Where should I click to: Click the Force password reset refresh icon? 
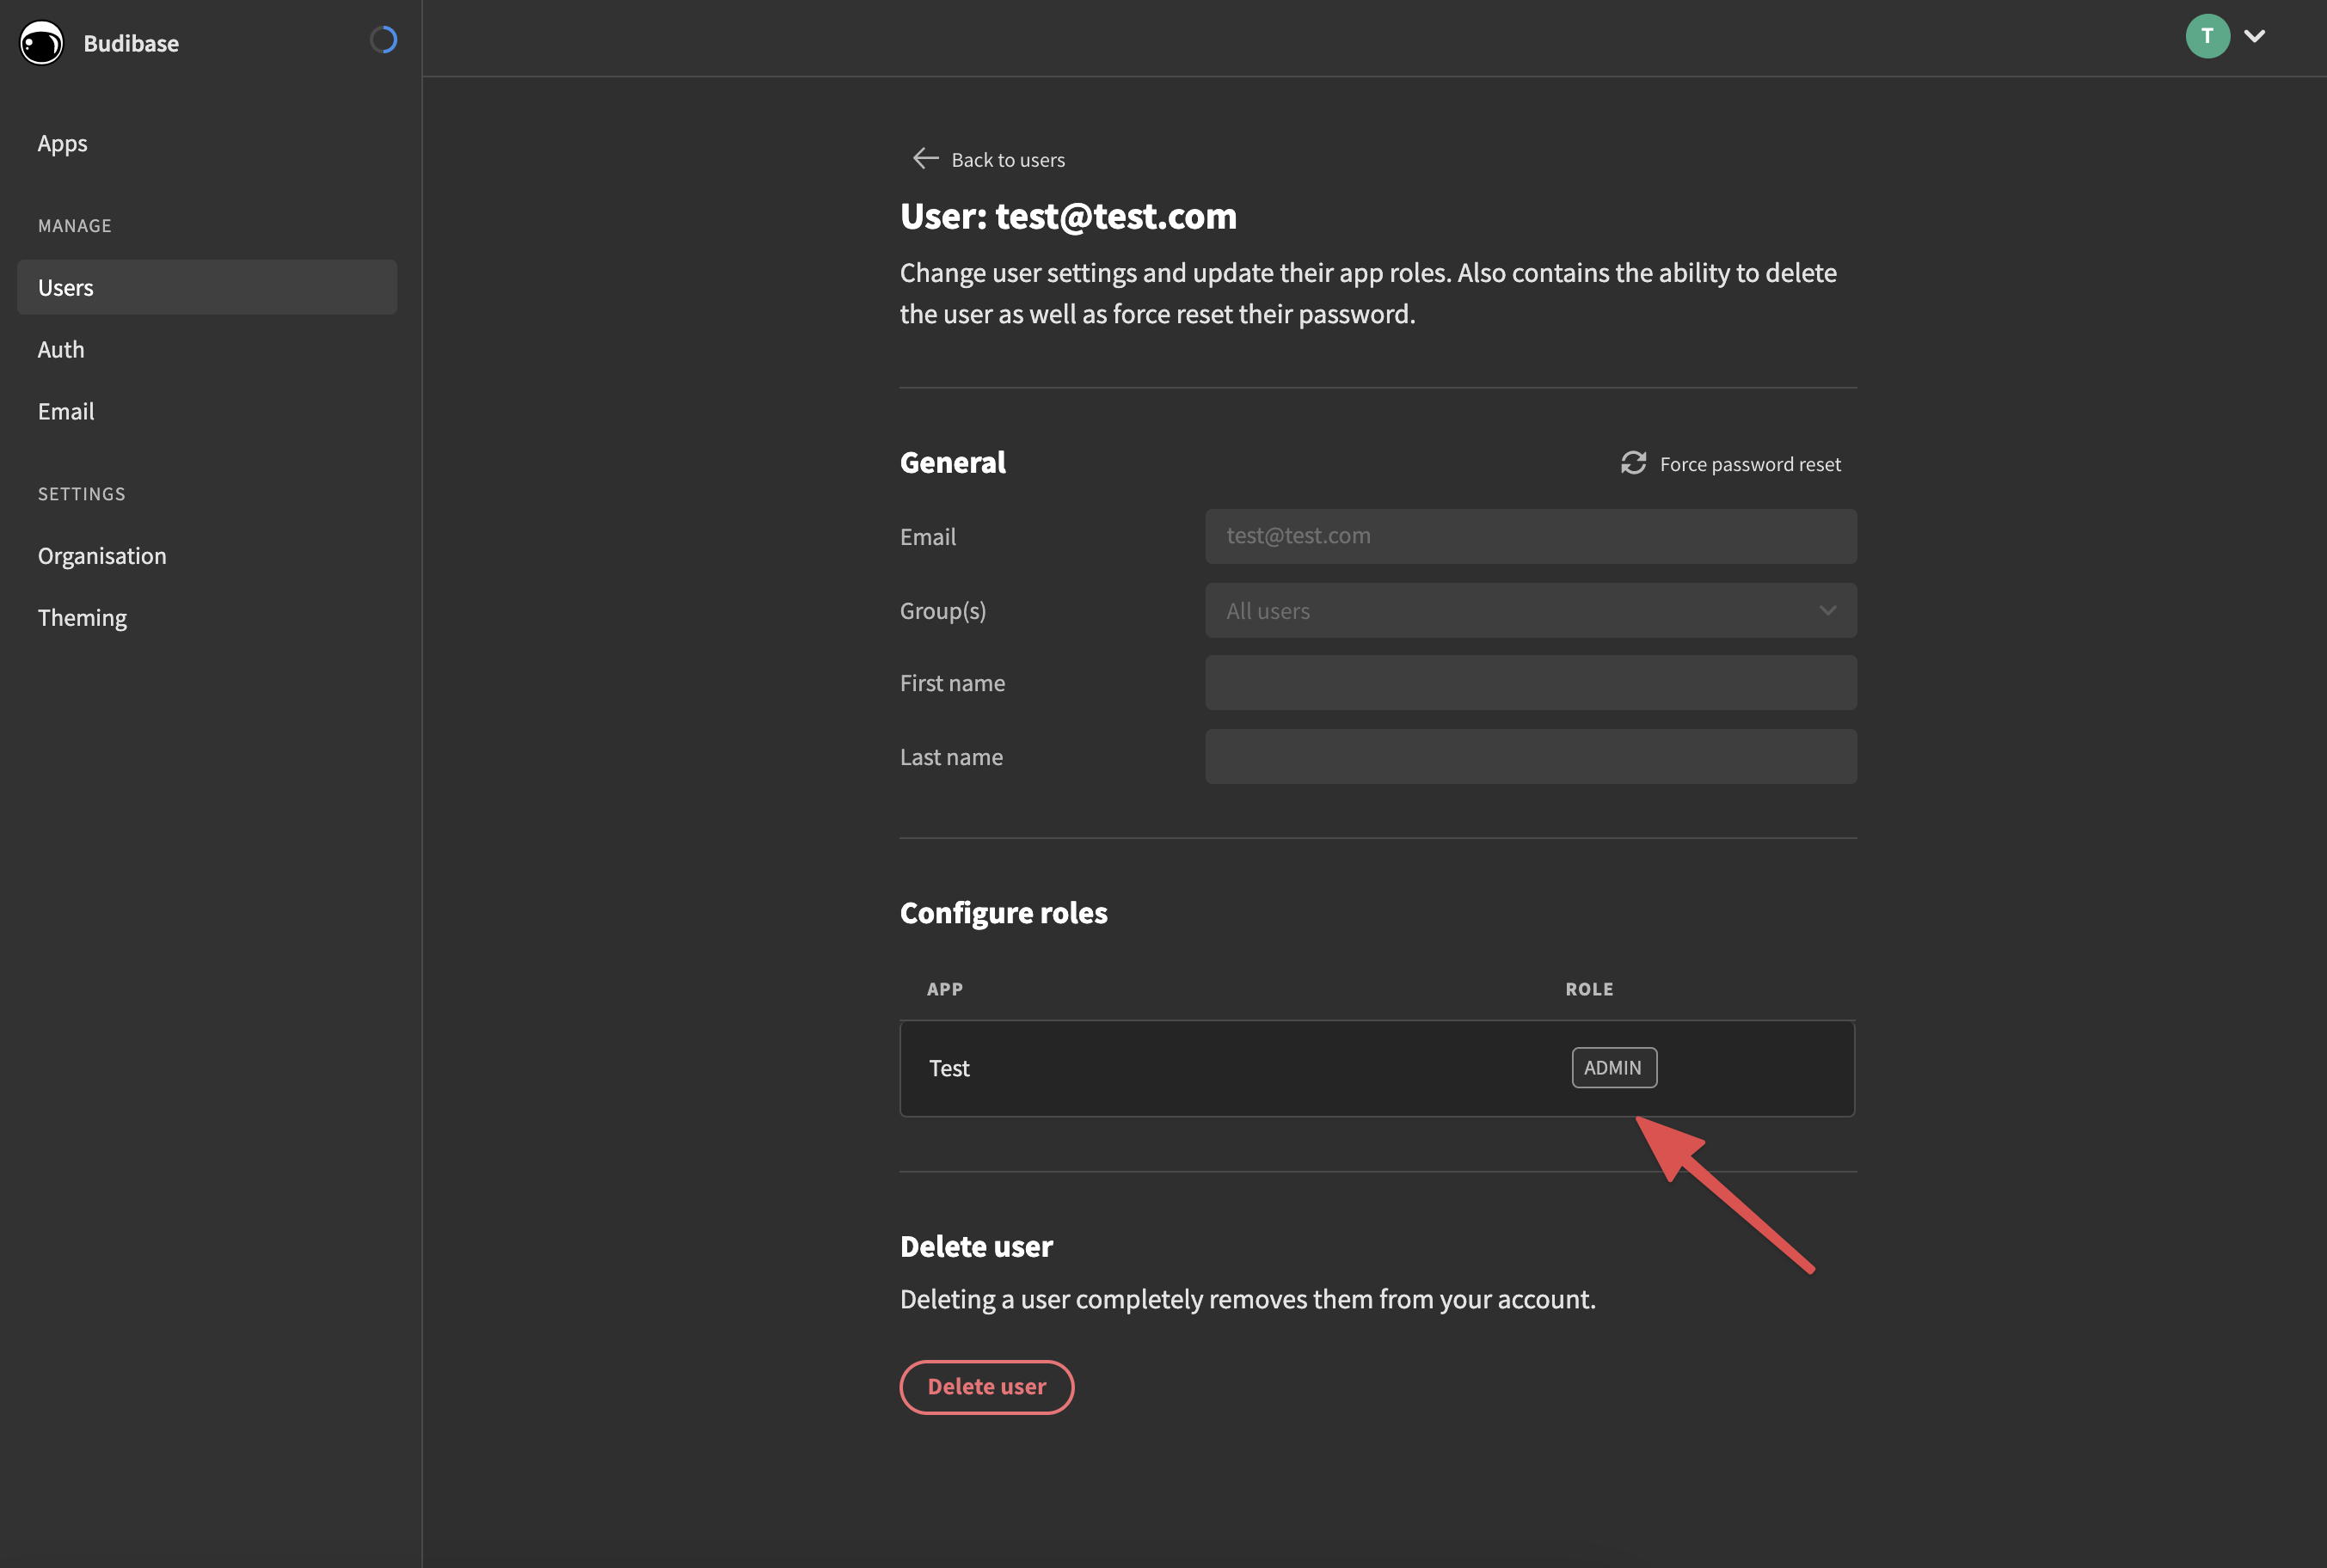click(1634, 463)
